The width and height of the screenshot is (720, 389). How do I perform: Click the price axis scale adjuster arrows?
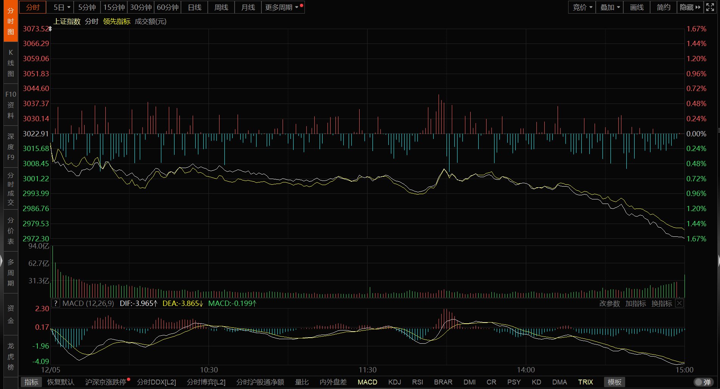point(50,29)
